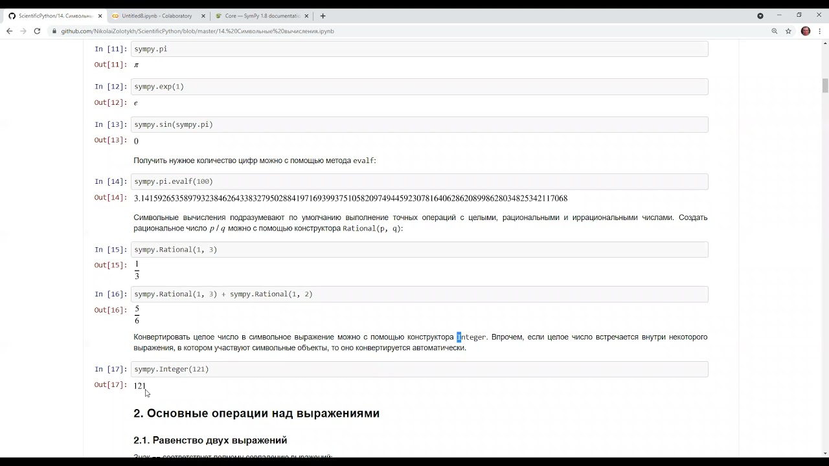Click heading '2.1. Равенство двух выражений'
Image resolution: width=829 pixels, height=466 pixels.
click(x=210, y=440)
